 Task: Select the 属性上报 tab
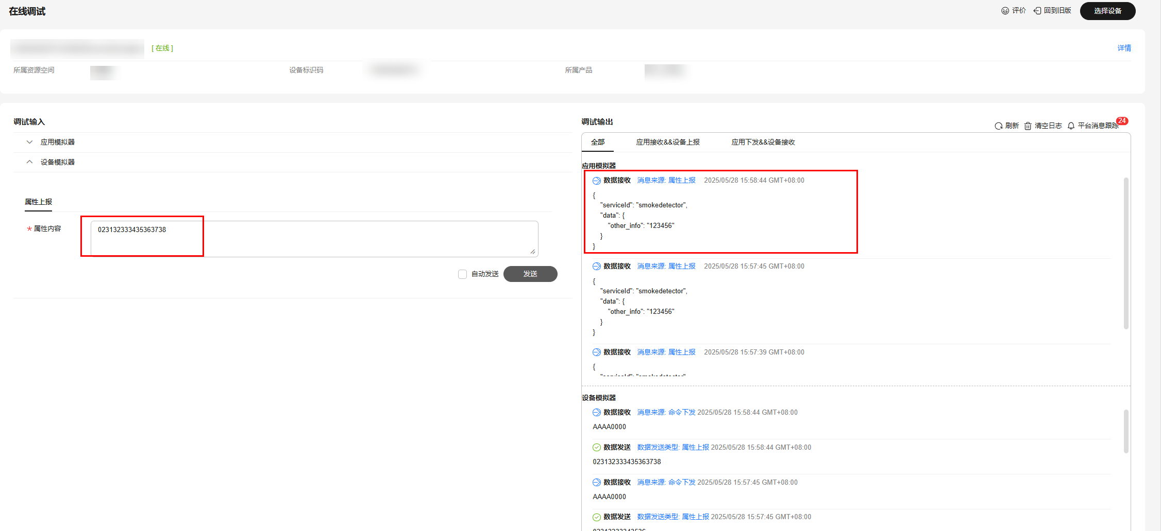38,202
